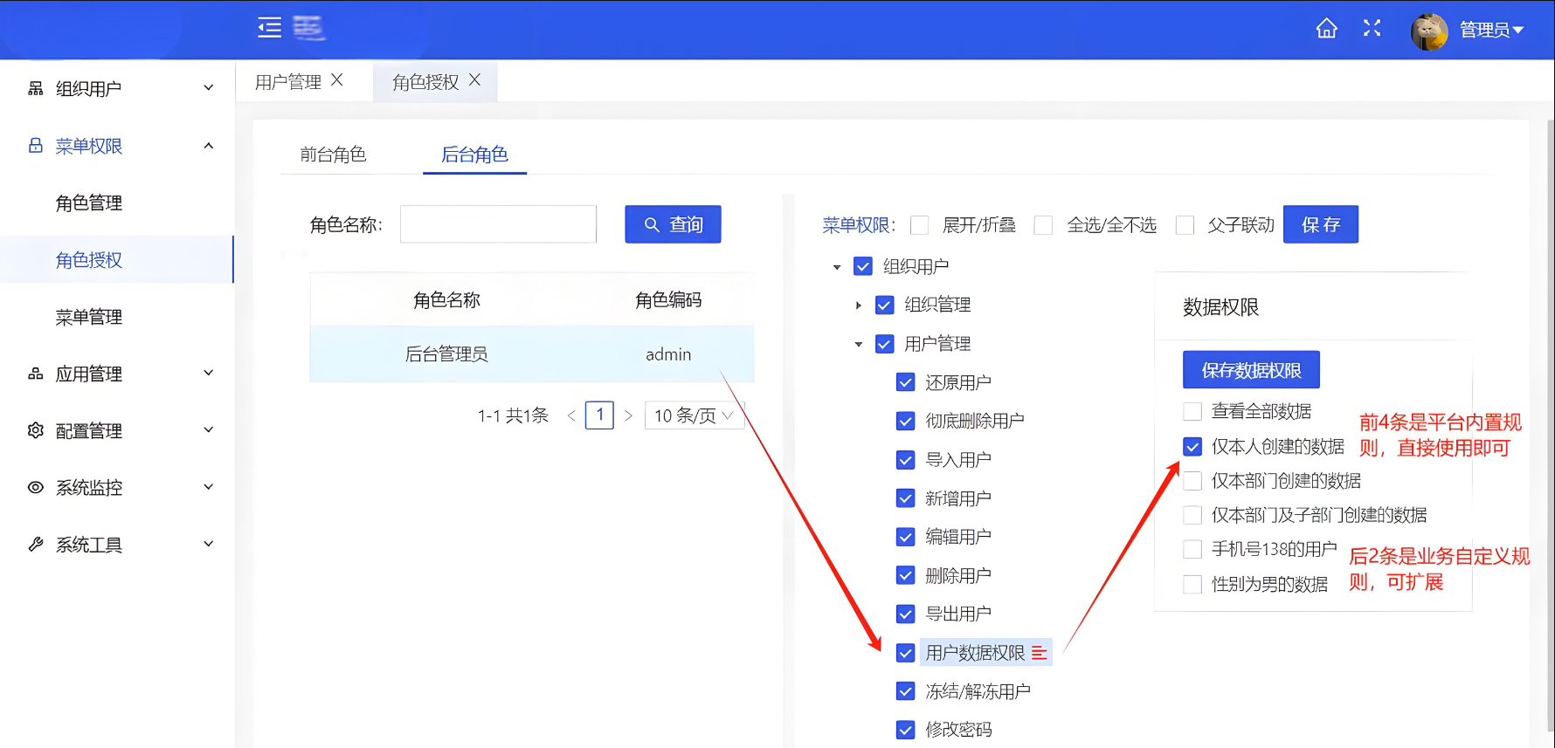The height and width of the screenshot is (748, 1555).
Task: Open 菜单管理 in the sidebar
Action: coord(89,317)
